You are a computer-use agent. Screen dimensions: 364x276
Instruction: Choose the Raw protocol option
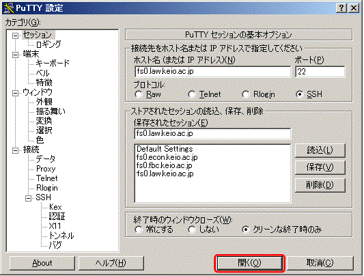click(139, 94)
